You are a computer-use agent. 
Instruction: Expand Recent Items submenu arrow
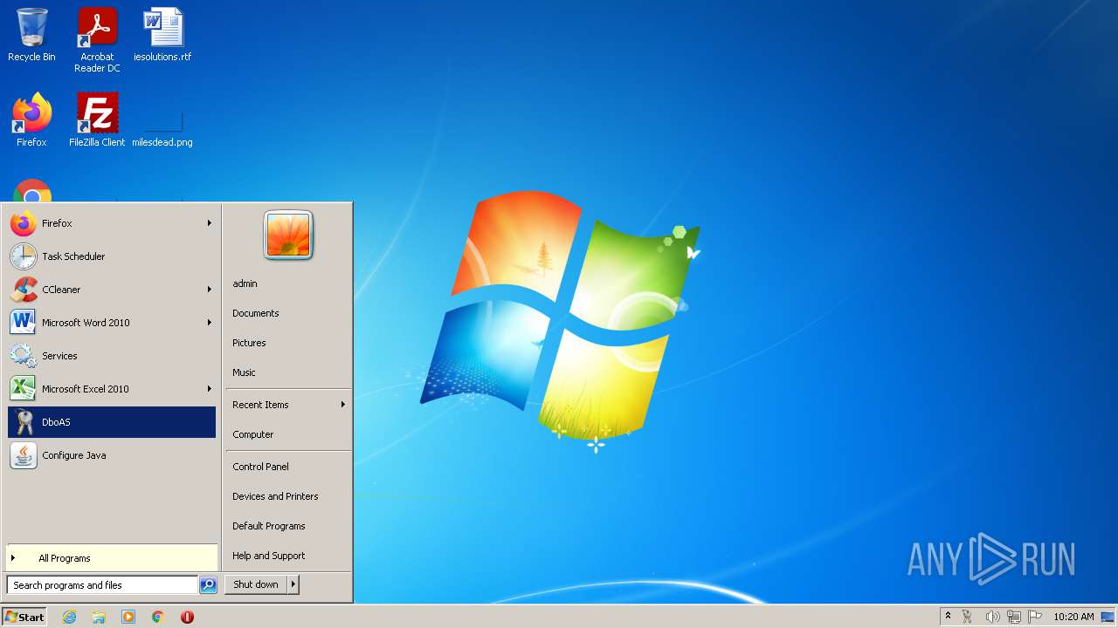point(343,405)
